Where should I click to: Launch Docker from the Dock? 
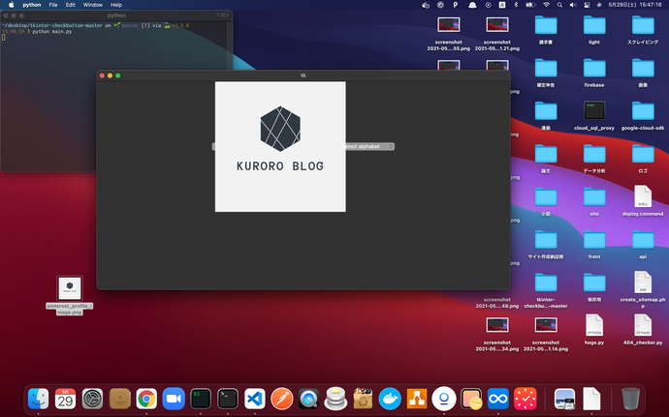(x=390, y=400)
